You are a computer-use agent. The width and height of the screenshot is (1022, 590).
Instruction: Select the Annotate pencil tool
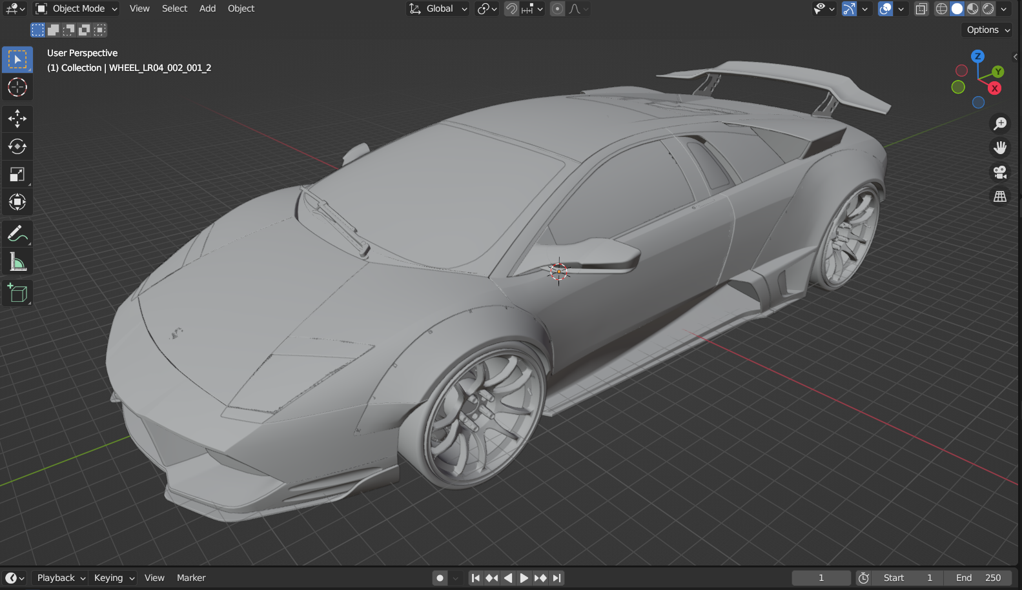[x=17, y=233]
